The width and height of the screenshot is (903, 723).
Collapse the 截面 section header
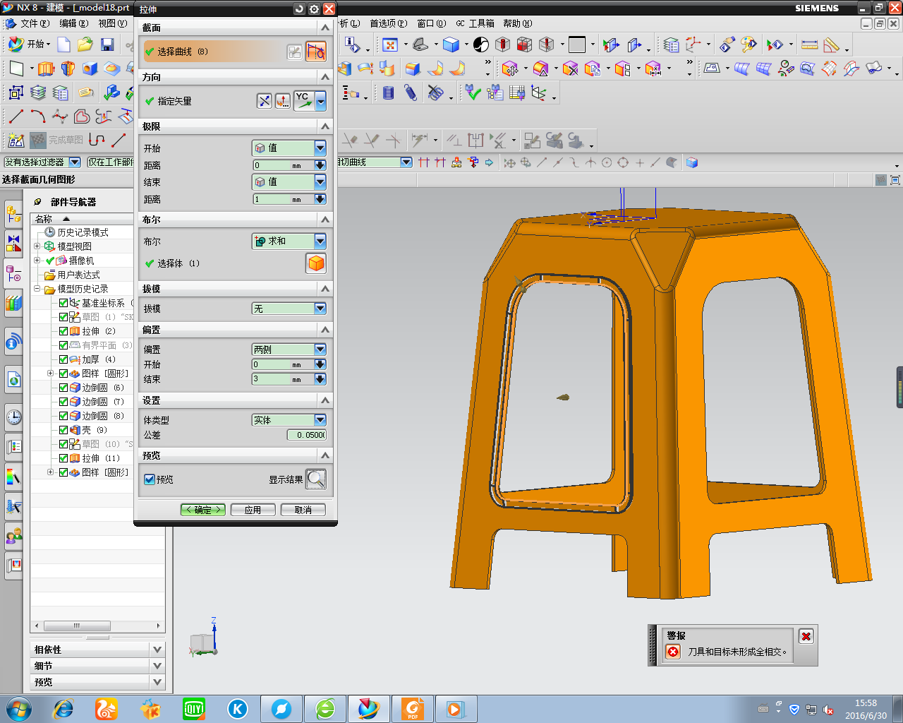click(x=236, y=28)
